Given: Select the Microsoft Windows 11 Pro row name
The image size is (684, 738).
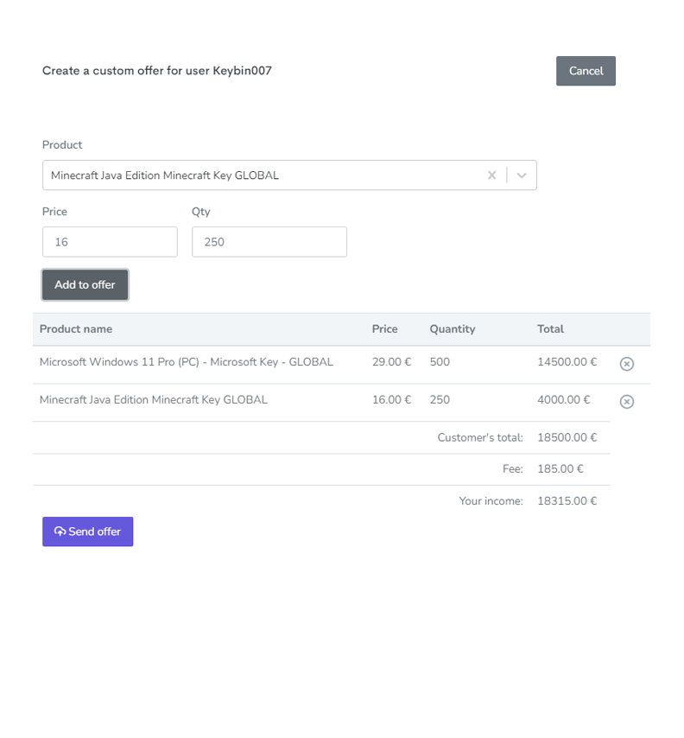Looking at the screenshot, I should [187, 362].
